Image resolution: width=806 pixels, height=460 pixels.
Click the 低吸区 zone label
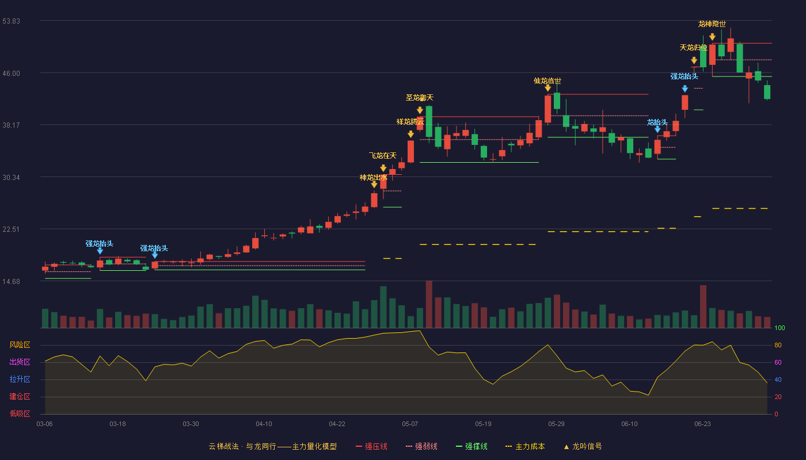(x=20, y=413)
